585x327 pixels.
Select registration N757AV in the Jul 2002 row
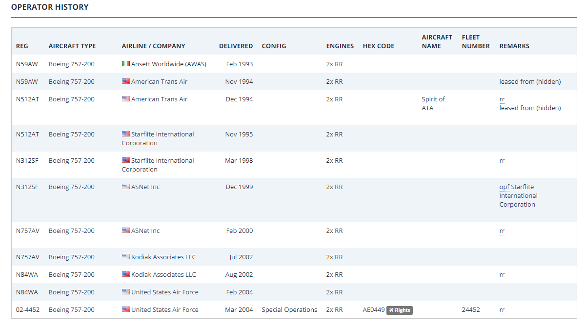[28, 257]
